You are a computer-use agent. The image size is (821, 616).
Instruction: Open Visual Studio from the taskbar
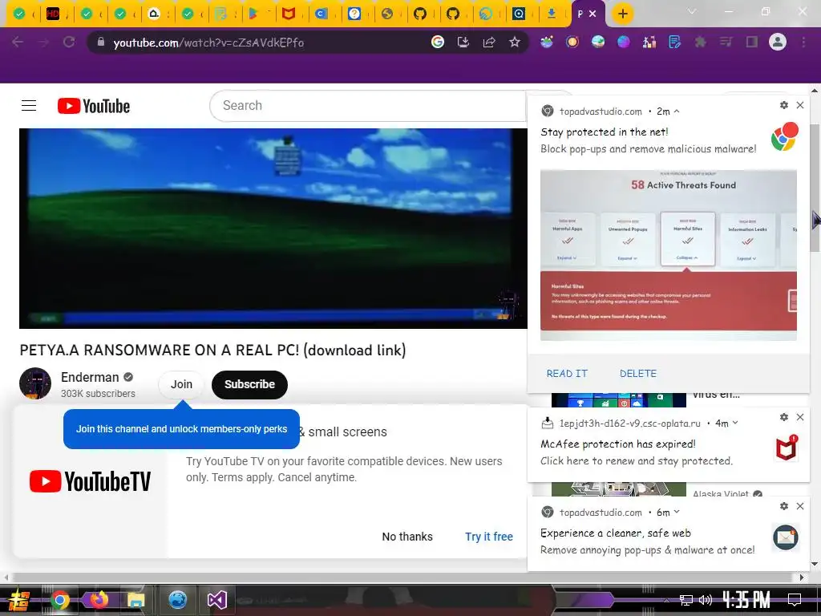click(x=216, y=600)
